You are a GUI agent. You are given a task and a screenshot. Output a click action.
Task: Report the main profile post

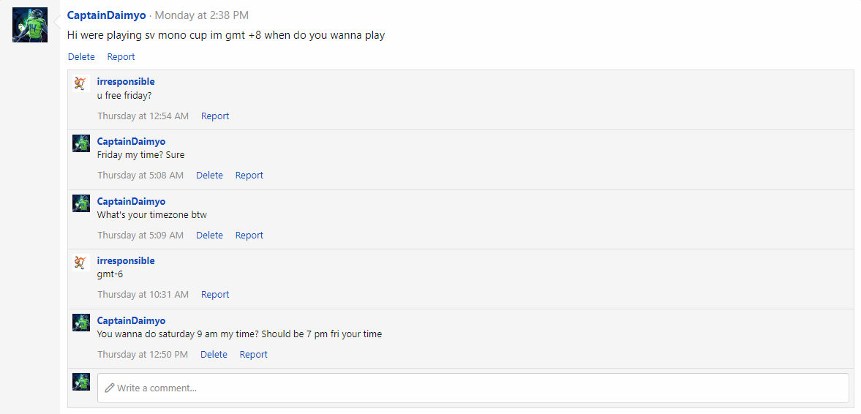pyautogui.click(x=121, y=56)
